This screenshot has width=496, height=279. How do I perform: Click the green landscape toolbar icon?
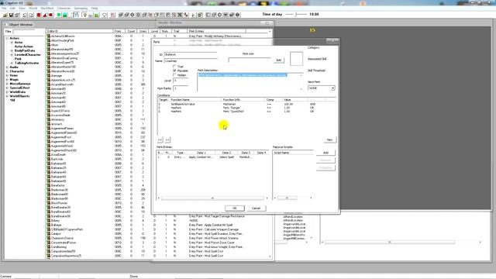[65, 15]
